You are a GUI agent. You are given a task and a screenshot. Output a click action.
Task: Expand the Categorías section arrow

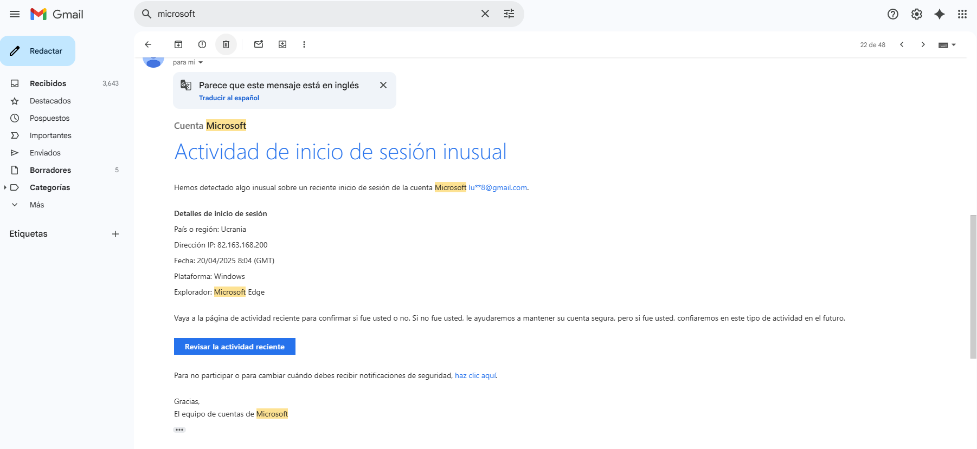point(5,187)
